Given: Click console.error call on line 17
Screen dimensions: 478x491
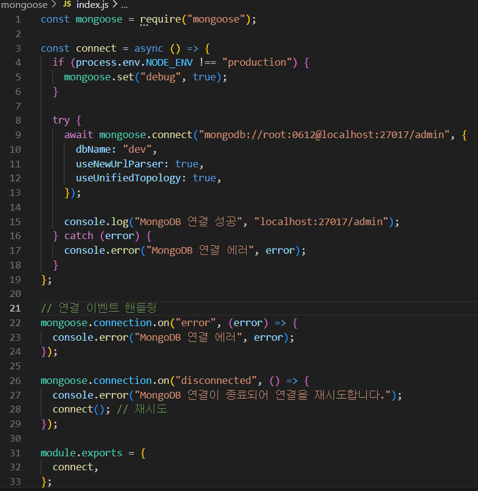Looking at the screenshot, I should [102, 251].
